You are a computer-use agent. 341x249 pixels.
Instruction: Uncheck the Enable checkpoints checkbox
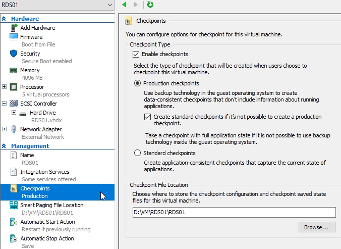pos(135,54)
